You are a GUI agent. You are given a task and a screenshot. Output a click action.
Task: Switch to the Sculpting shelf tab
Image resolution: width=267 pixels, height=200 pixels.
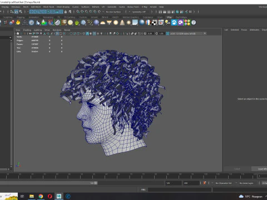point(8,17)
